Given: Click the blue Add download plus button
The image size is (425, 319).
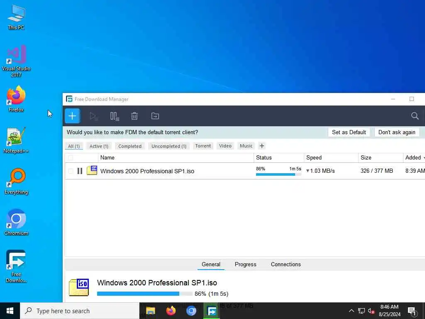Looking at the screenshot, I should click(x=72, y=116).
